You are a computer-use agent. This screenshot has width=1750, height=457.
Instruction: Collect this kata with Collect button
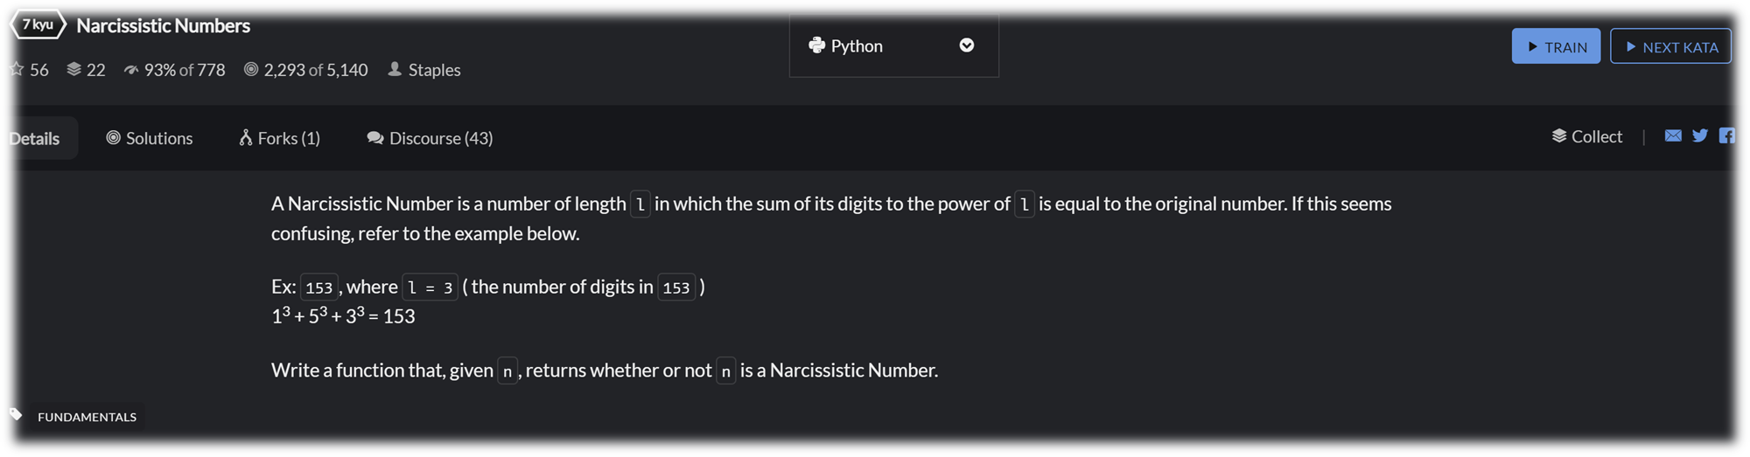[x=1587, y=136]
